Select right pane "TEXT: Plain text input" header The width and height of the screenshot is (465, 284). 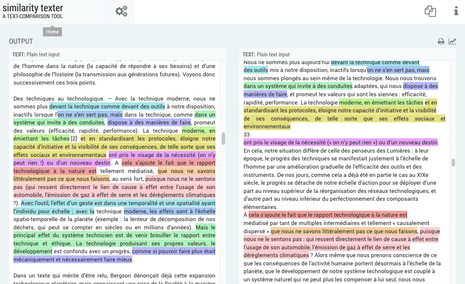click(266, 55)
